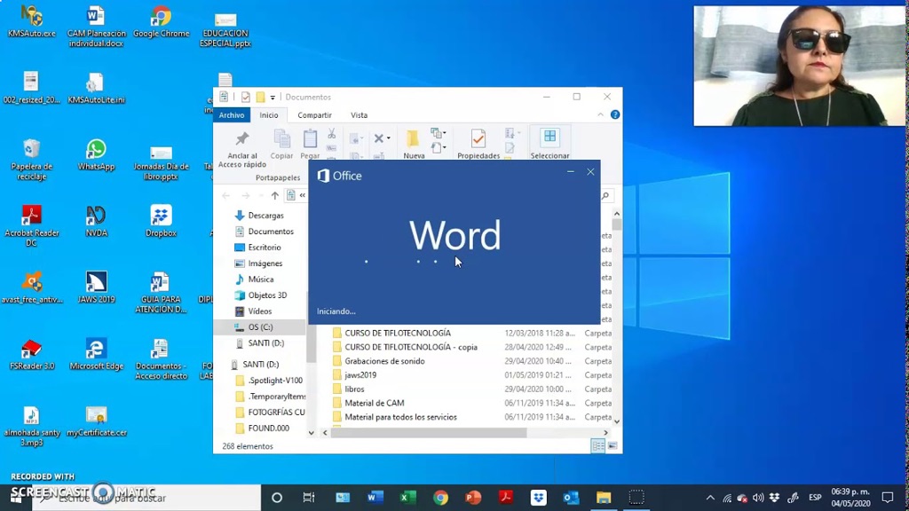Open EDUCACION ESPECIAL.pptx desktop file
Viewport: 909px width, 511px height.
225,30
